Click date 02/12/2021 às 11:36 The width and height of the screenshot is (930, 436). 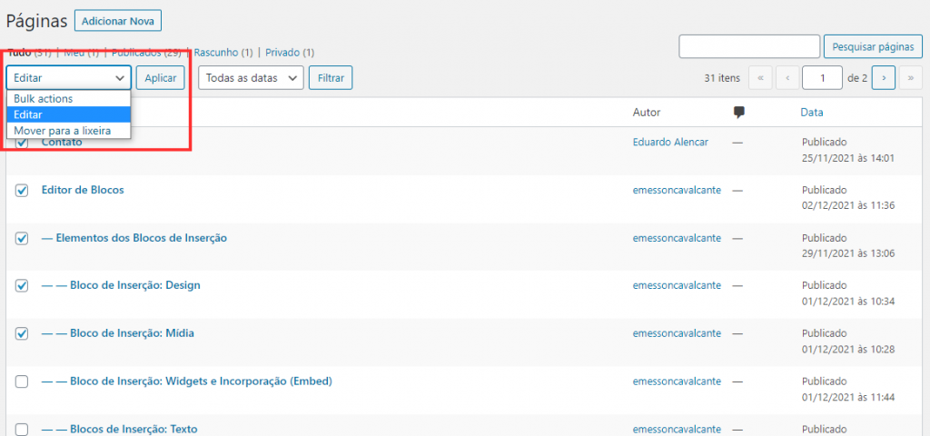click(848, 206)
